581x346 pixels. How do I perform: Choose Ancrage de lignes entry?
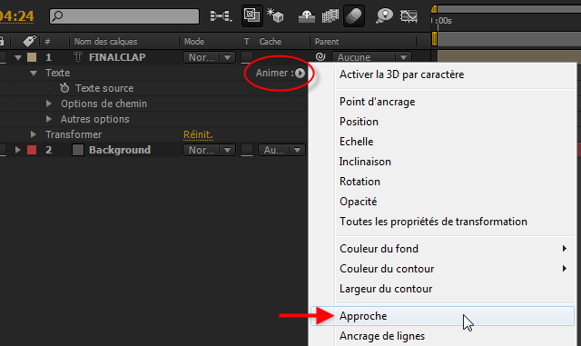pos(382,336)
